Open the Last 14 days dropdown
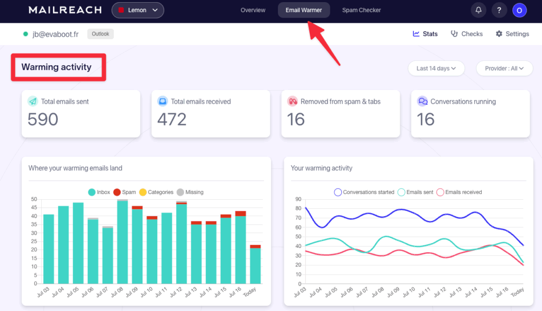Image resolution: width=542 pixels, height=311 pixels. [436, 68]
